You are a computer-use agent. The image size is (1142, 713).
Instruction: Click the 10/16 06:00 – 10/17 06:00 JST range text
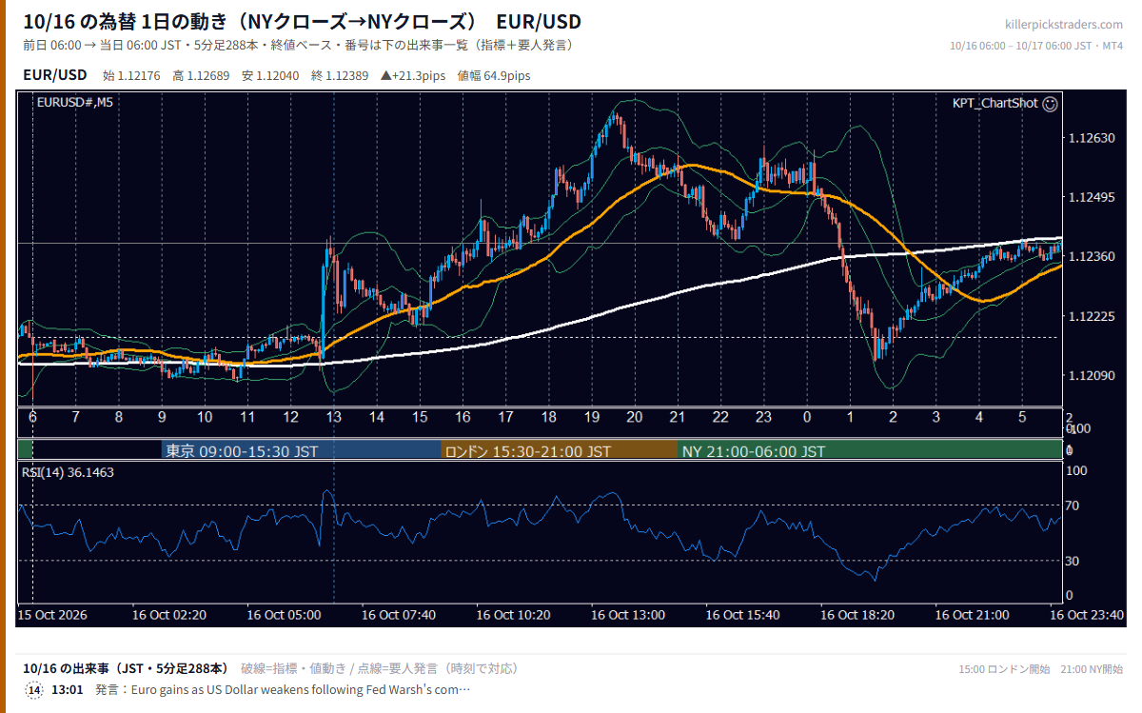1022,46
